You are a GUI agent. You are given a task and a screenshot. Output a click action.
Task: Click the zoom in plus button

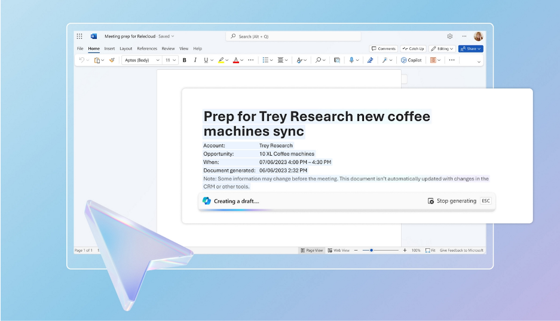tap(405, 251)
